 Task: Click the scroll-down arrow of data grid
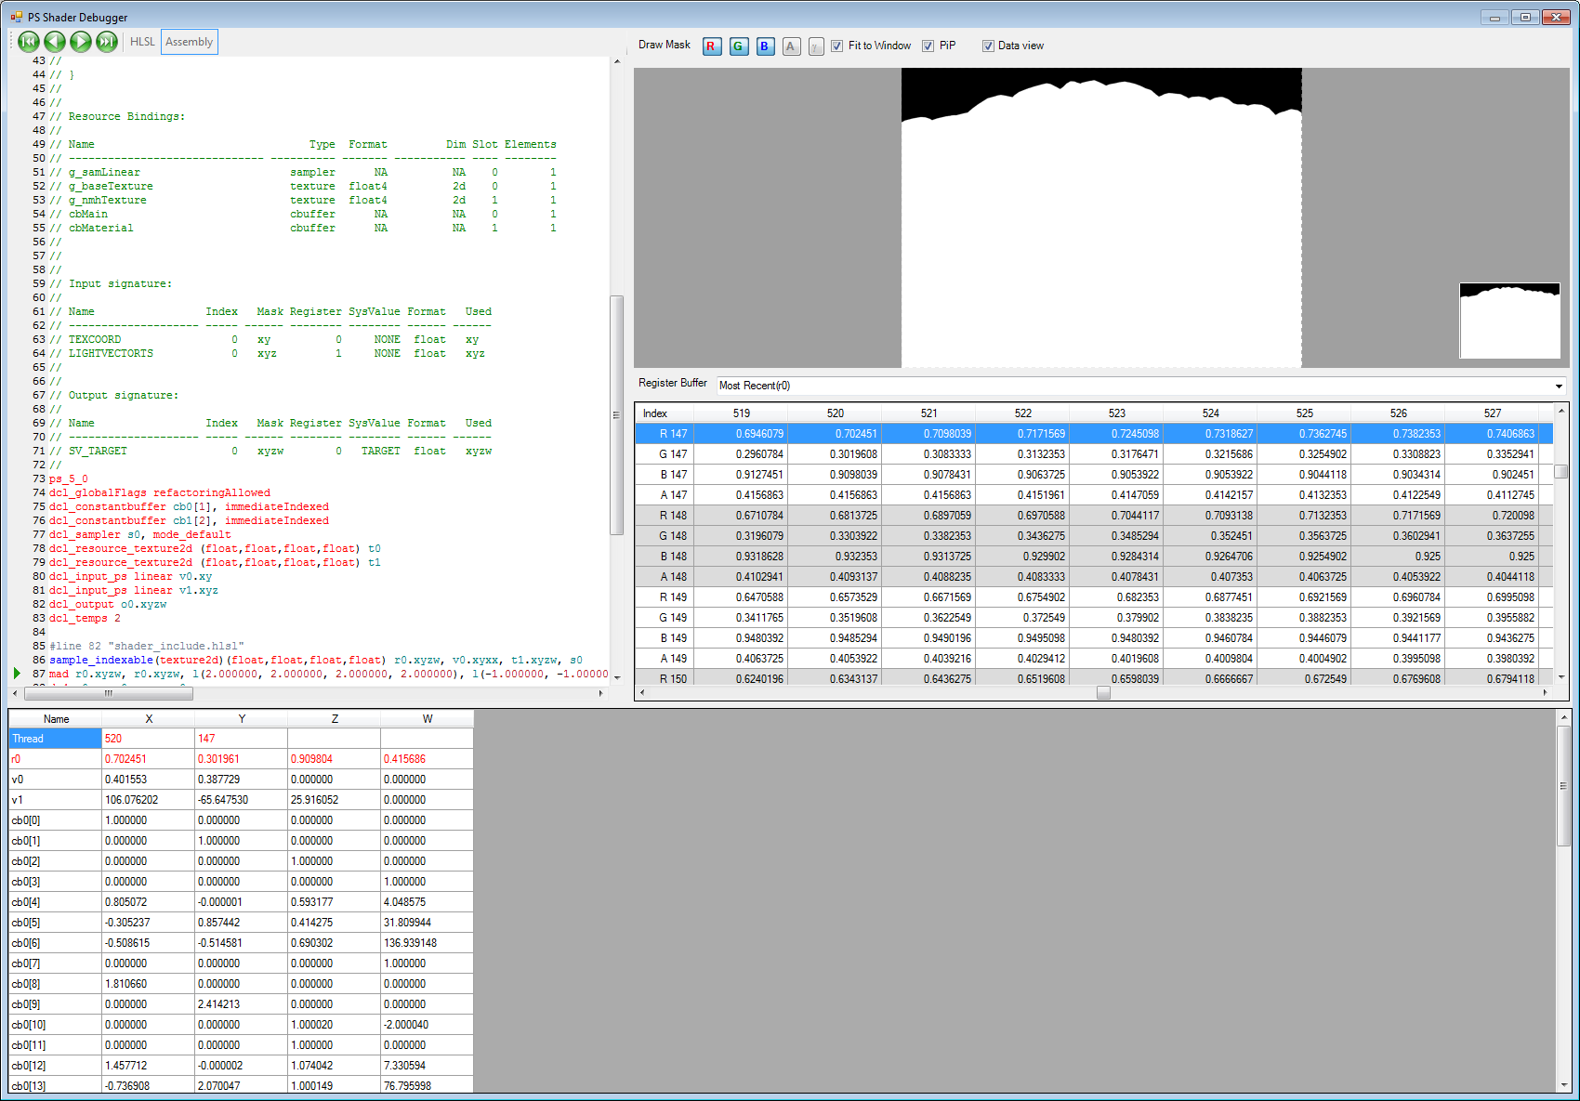pyautogui.click(x=1561, y=677)
